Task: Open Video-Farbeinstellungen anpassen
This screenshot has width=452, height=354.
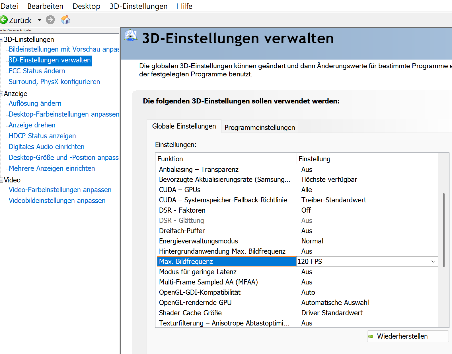Action: (x=60, y=190)
